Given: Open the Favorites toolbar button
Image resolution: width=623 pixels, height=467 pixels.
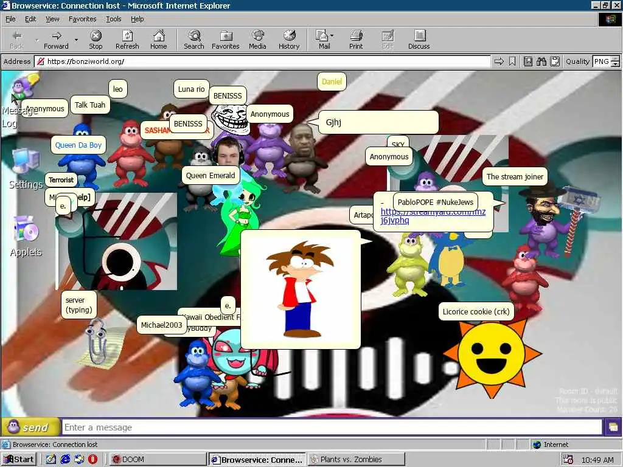Looking at the screenshot, I should [x=225, y=40].
